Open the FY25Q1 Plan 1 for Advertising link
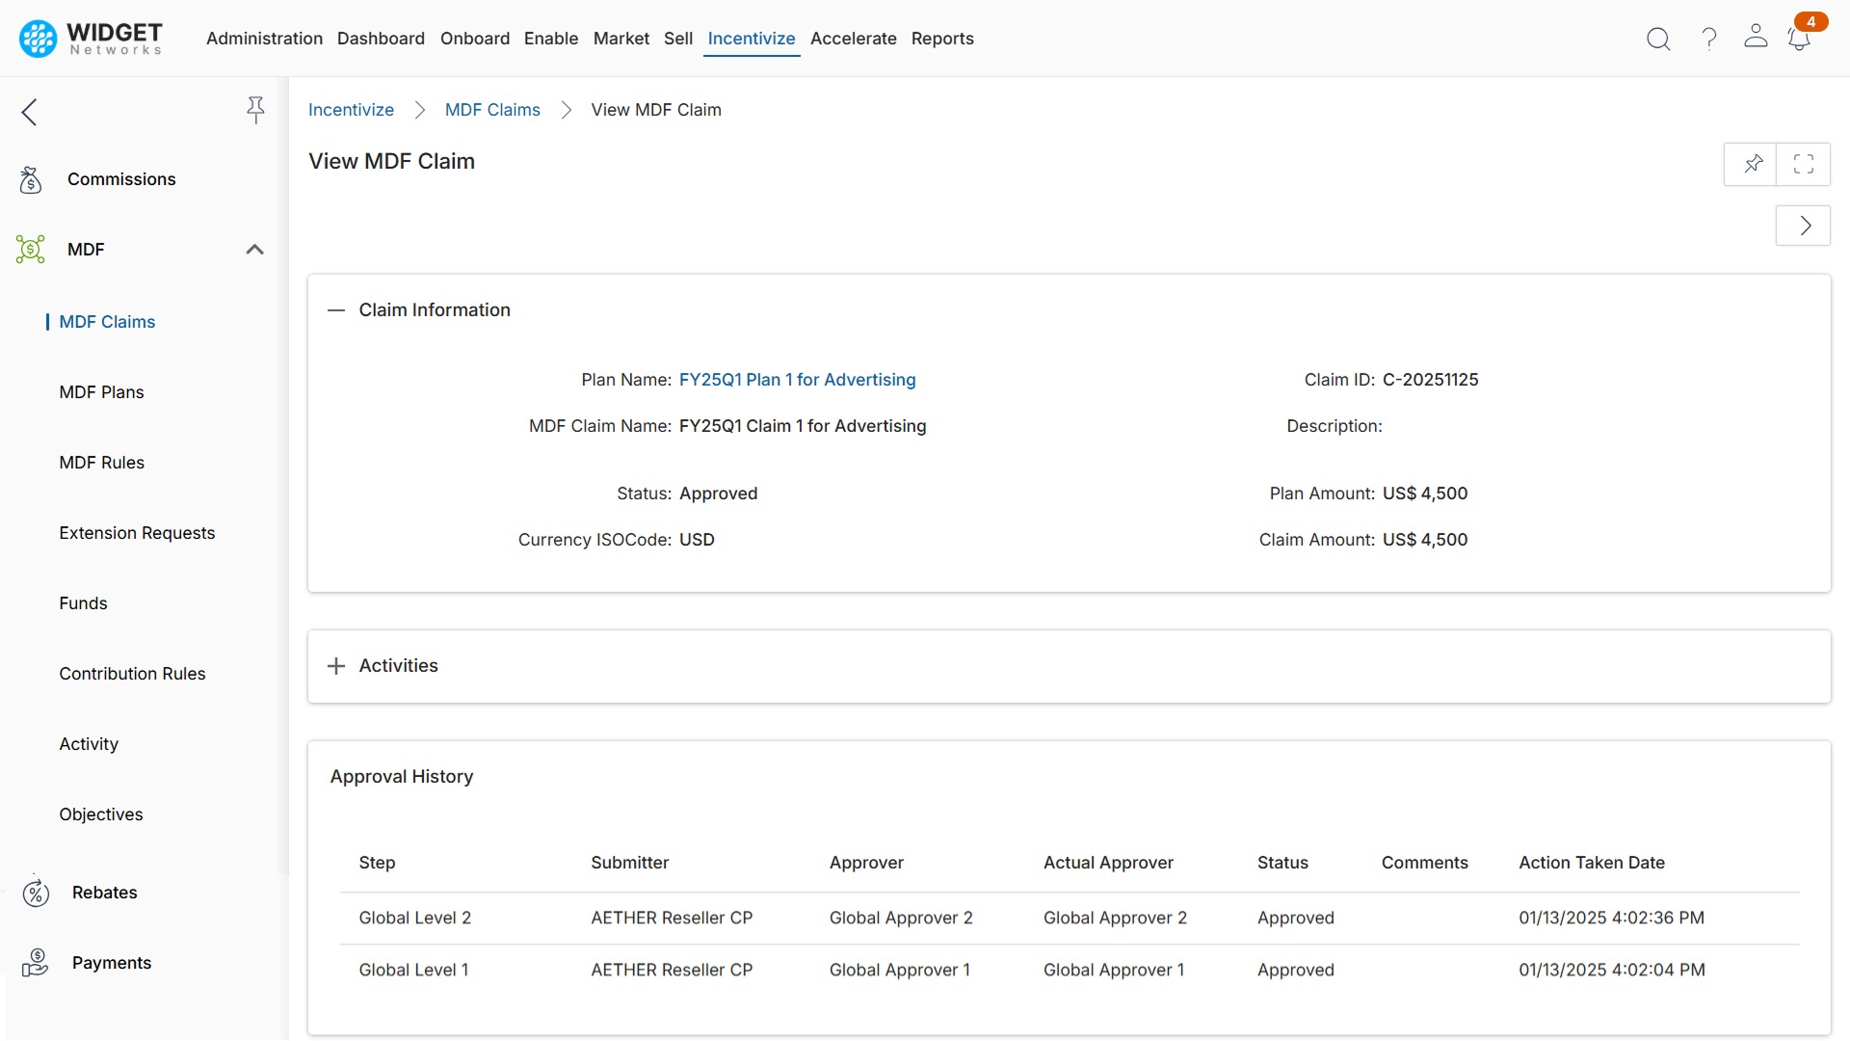Image resolution: width=1850 pixels, height=1041 pixels. 797,380
